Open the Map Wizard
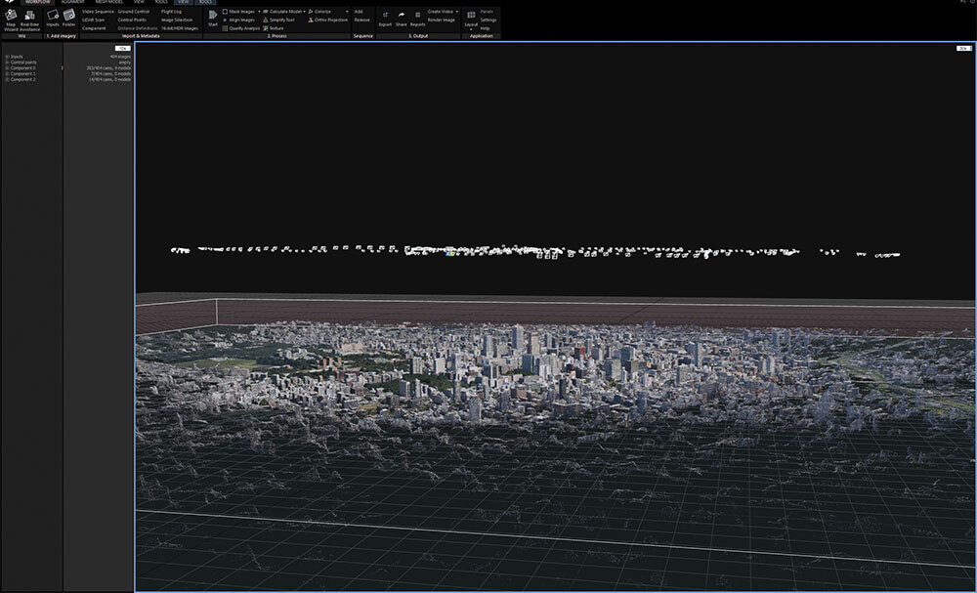Screen dimensions: 977x593 click(11, 16)
